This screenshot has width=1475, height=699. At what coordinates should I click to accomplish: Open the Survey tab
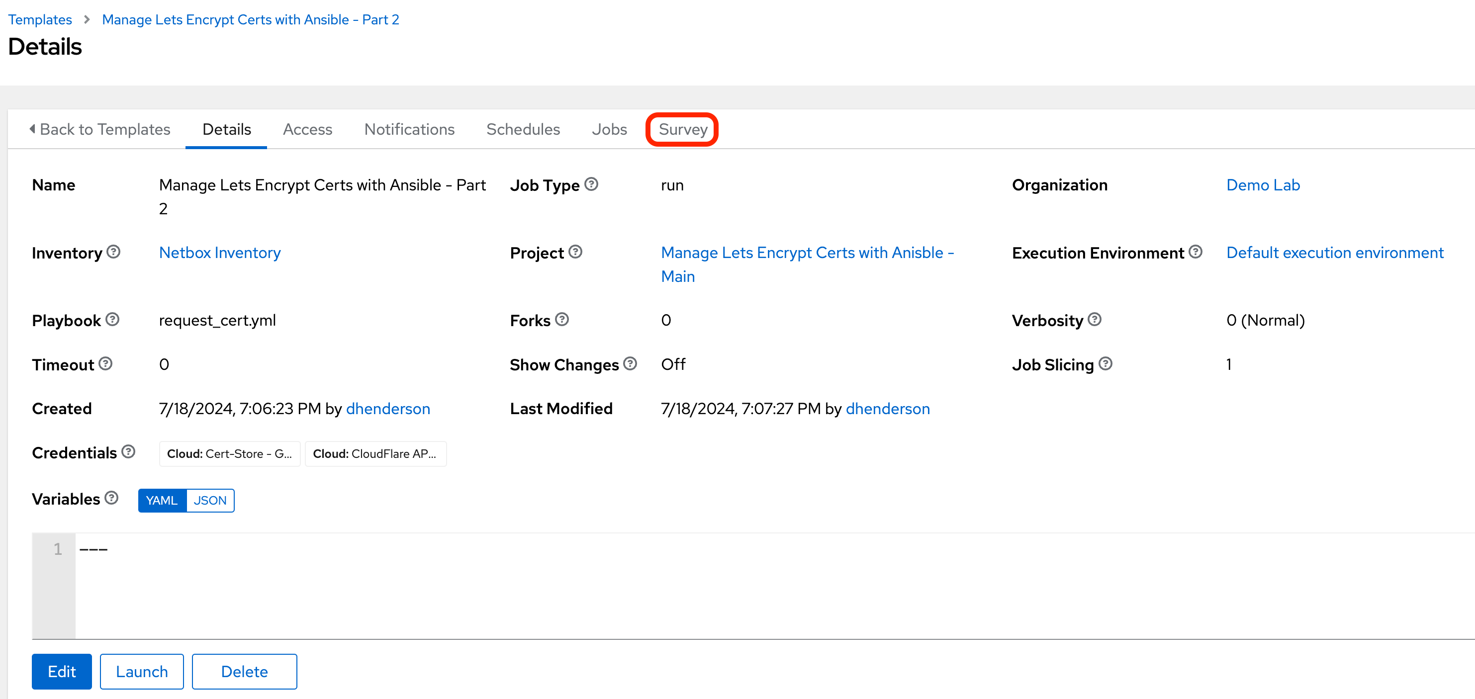[x=682, y=129]
